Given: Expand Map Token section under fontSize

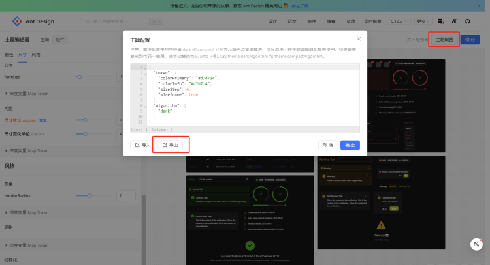Looking at the screenshot, I should (27, 93).
